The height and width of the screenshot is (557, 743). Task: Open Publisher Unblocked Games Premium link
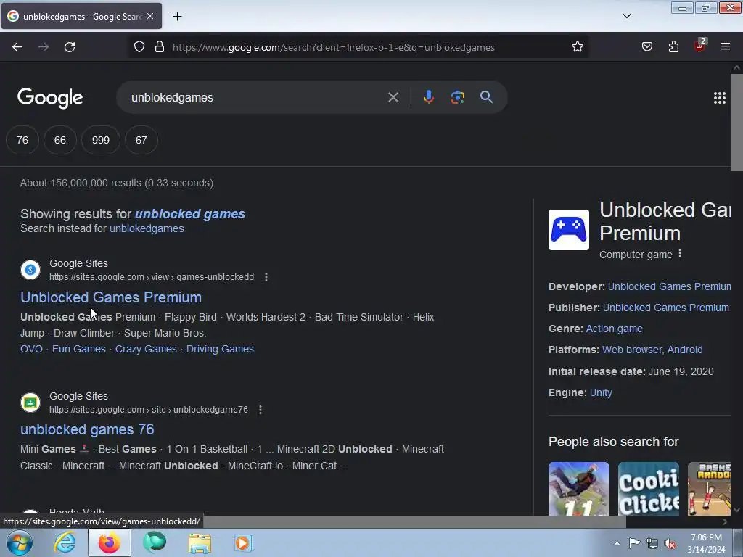point(666,308)
